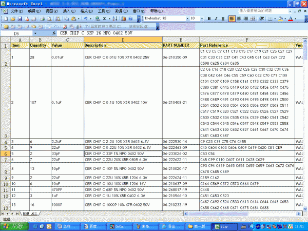Open Print Preview from the toolbar
This screenshot has height=231, width=308.
click(x=49, y=18)
